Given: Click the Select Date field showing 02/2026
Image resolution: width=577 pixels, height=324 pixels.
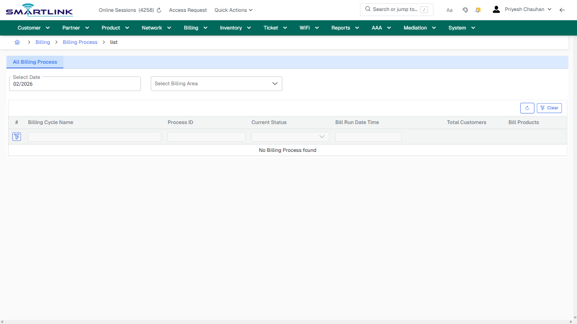Looking at the screenshot, I should (75, 84).
